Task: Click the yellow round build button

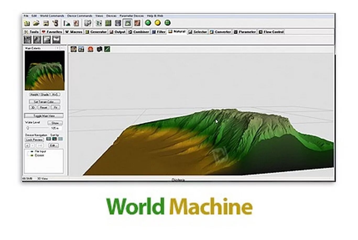Action: [158, 23]
